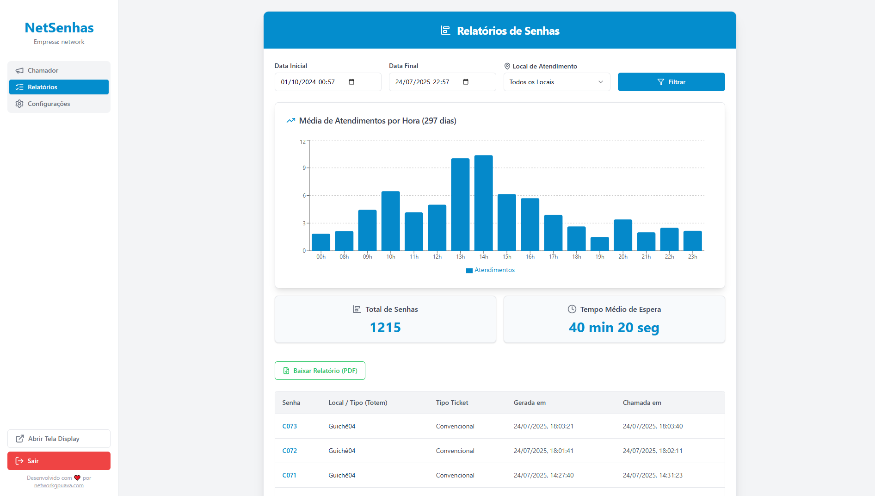Screen dimensions: 875x496
Task: Open ticket C071 link
Action: pyautogui.click(x=289, y=475)
